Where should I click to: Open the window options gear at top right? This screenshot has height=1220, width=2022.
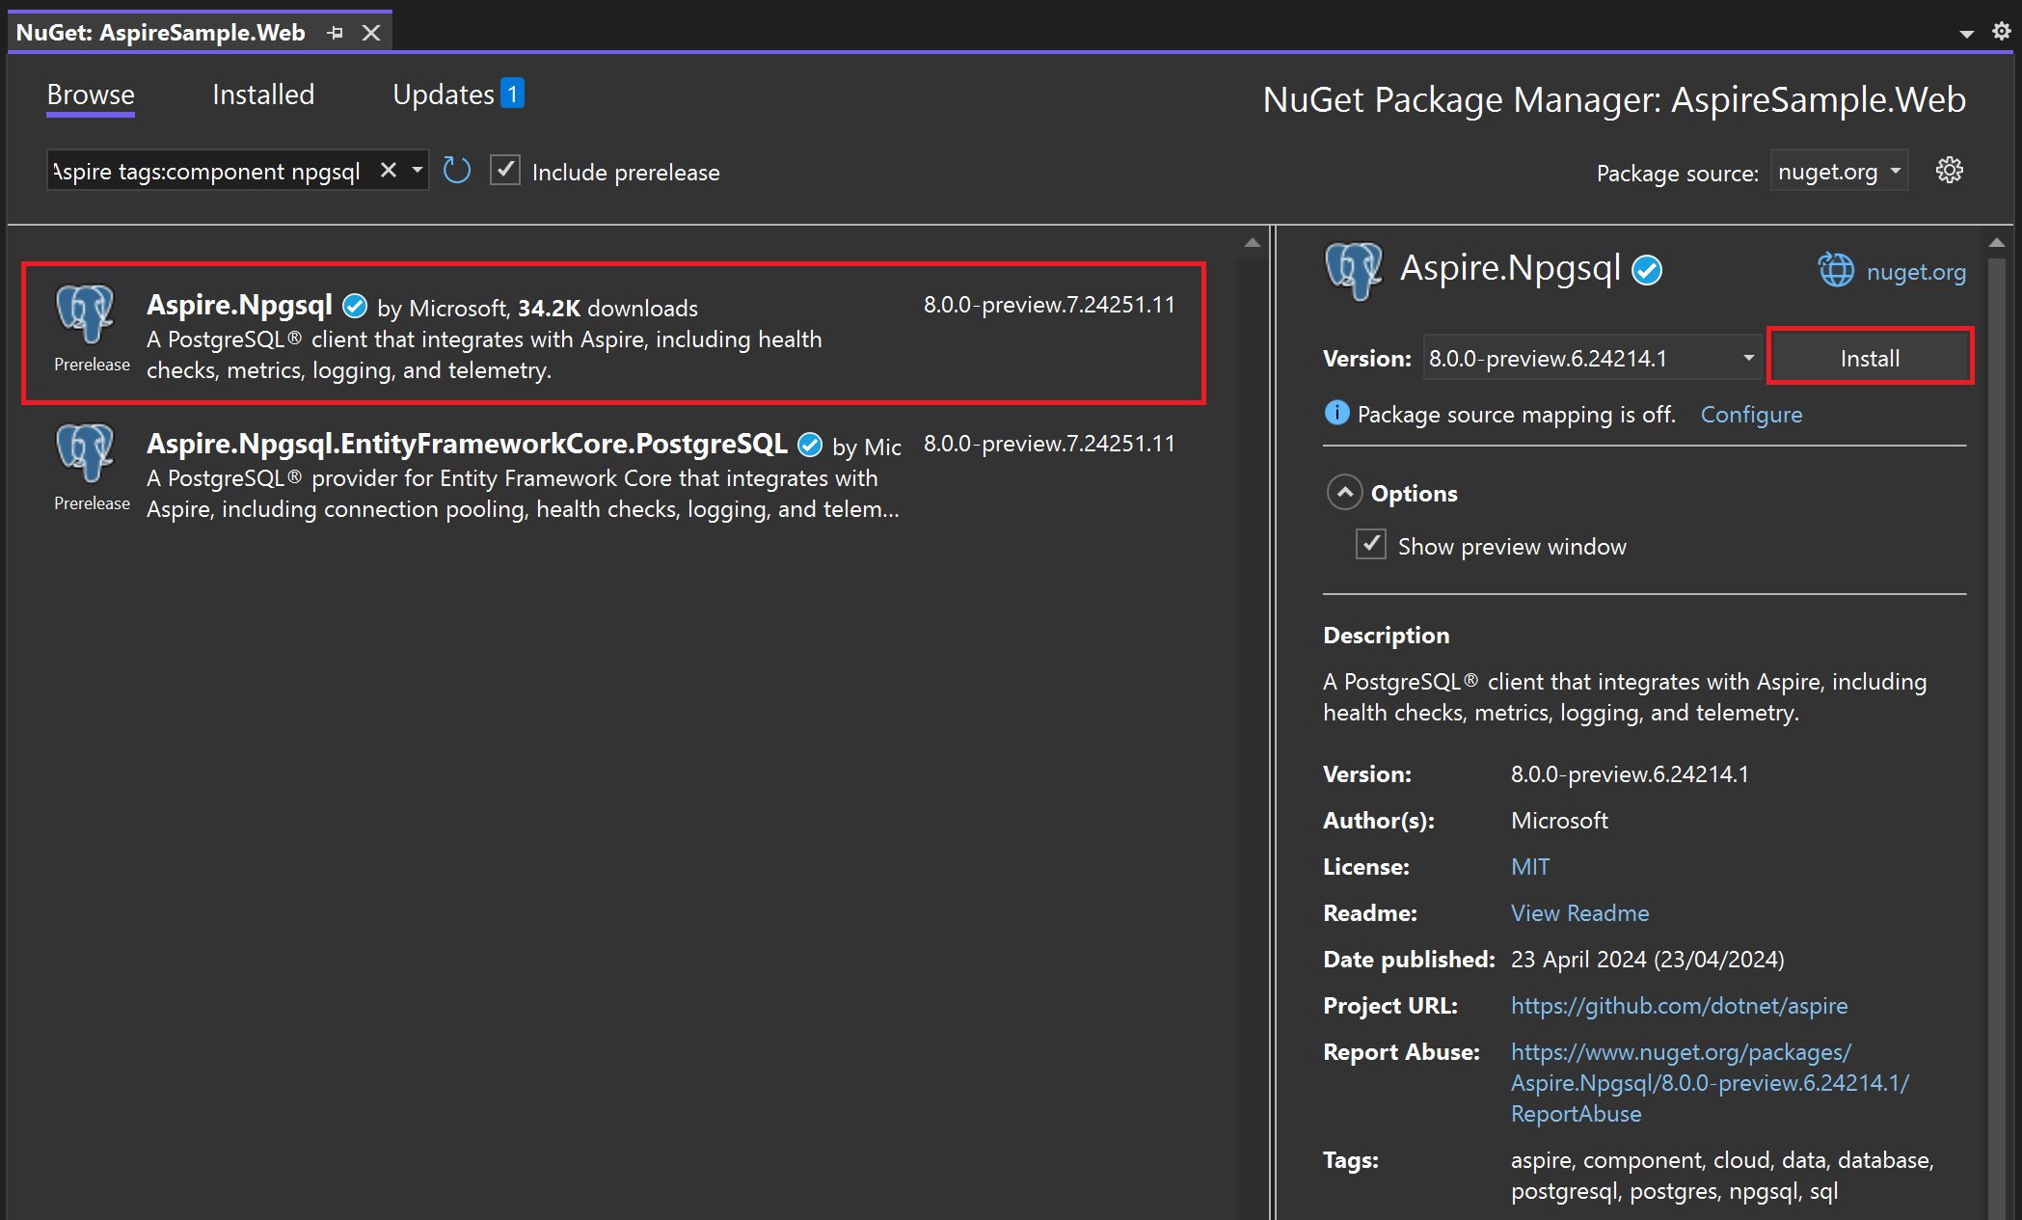[2001, 31]
